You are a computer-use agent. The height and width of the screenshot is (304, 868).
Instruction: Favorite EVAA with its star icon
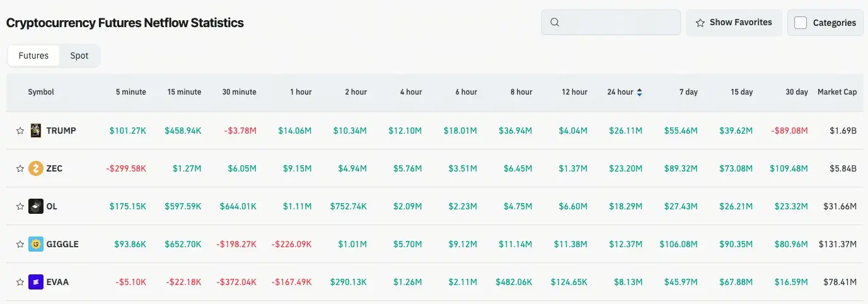click(x=20, y=282)
